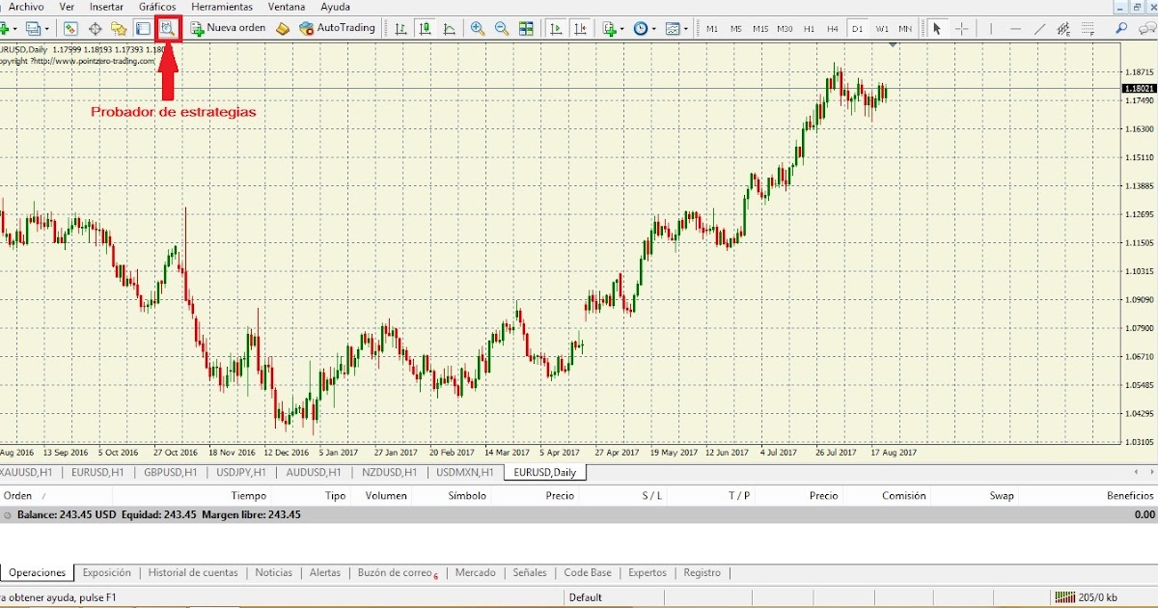Select the candlestick chart icon
The image size is (1158, 608).
click(x=426, y=28)
